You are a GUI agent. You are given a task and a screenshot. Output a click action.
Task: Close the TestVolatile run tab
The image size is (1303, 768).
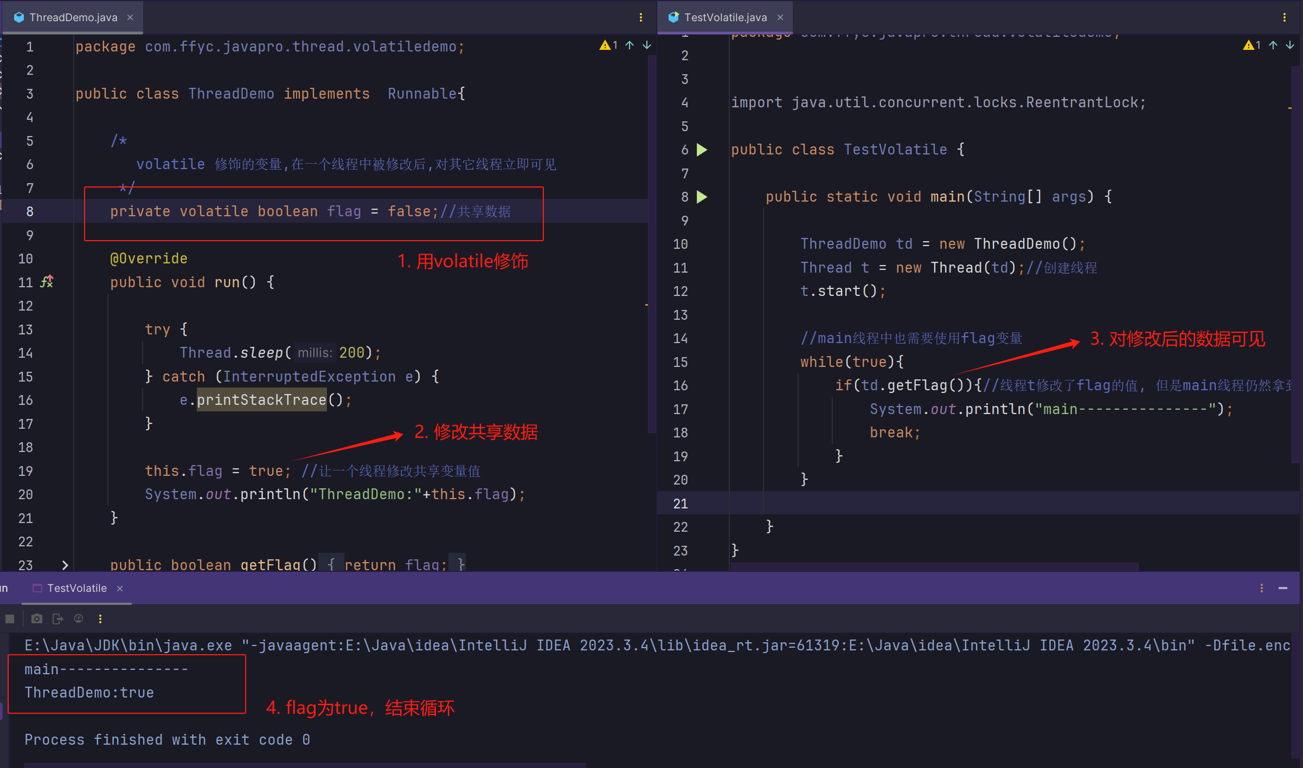point(120,589)
